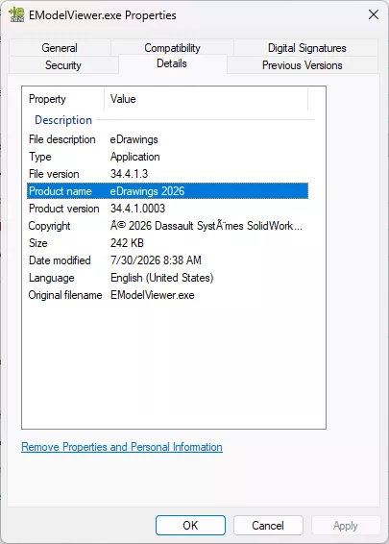This screenshot has height=544, width=389.
Task: Select the Type property label
Action: pos(40,157)
